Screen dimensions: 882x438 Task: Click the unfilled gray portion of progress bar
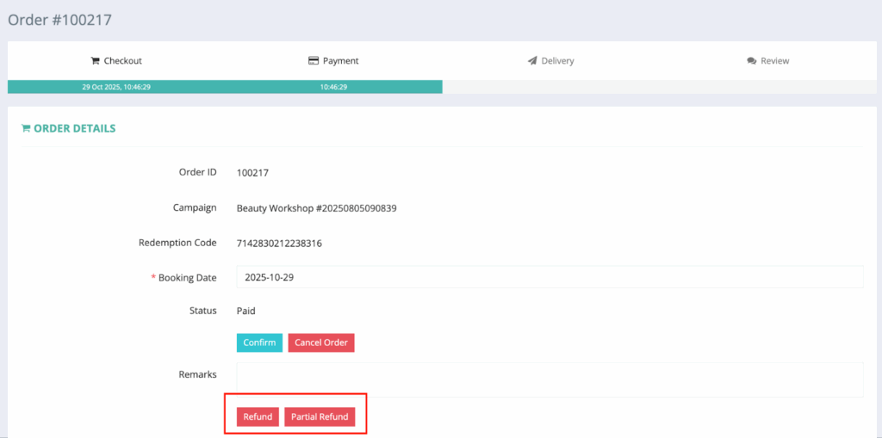tap(659, 87)
